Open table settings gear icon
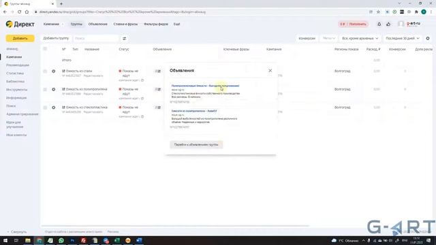The width and height of the screenshot is (436, 245). click(428, 38)
